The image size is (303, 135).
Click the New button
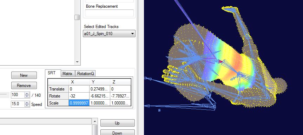[24, 75]
